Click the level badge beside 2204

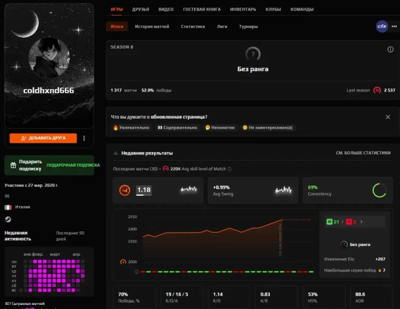coord(165,169)
